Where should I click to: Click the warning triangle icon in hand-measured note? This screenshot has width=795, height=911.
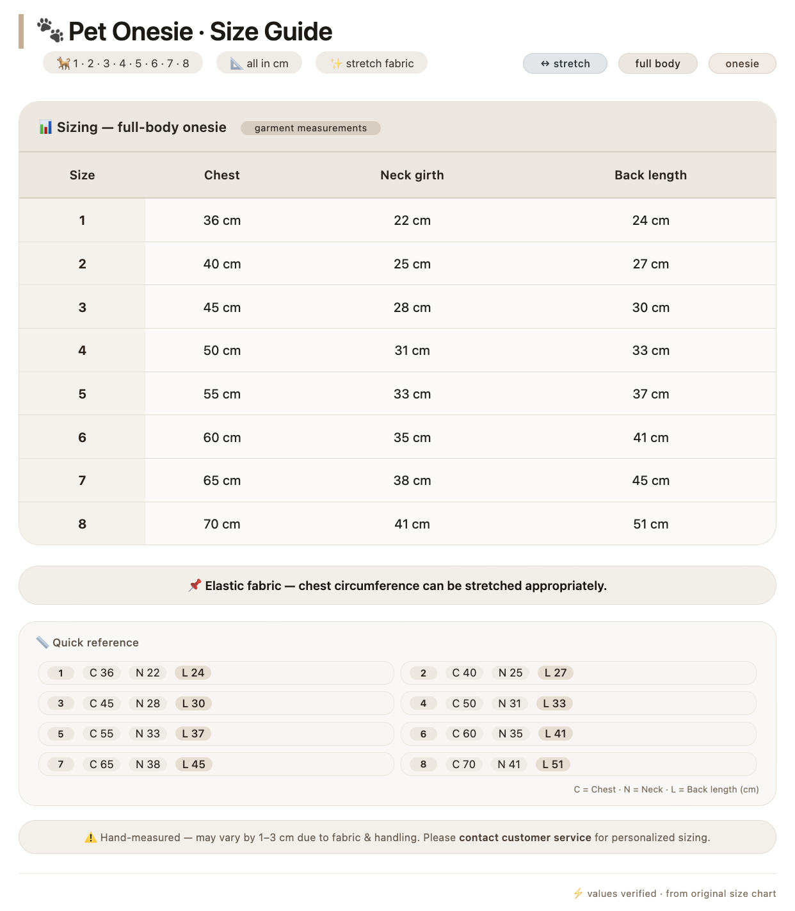pos(91,837)
